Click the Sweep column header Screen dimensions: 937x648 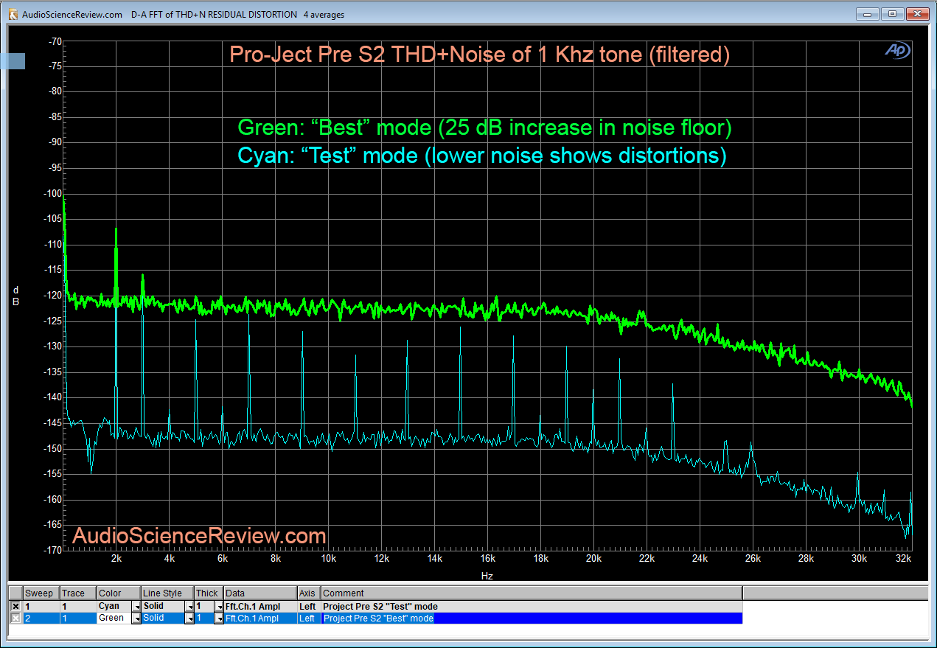click(x=41, y=593)
